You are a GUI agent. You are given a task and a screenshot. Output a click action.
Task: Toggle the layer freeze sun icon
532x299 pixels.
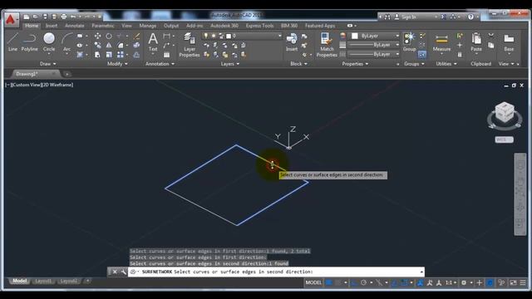point(214,36)
